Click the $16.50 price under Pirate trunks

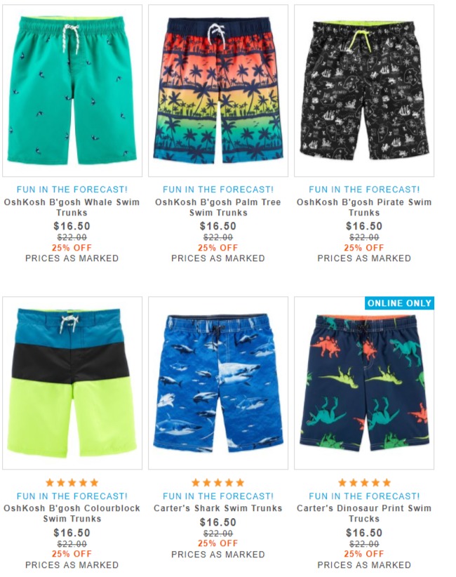tap(364, 226)
